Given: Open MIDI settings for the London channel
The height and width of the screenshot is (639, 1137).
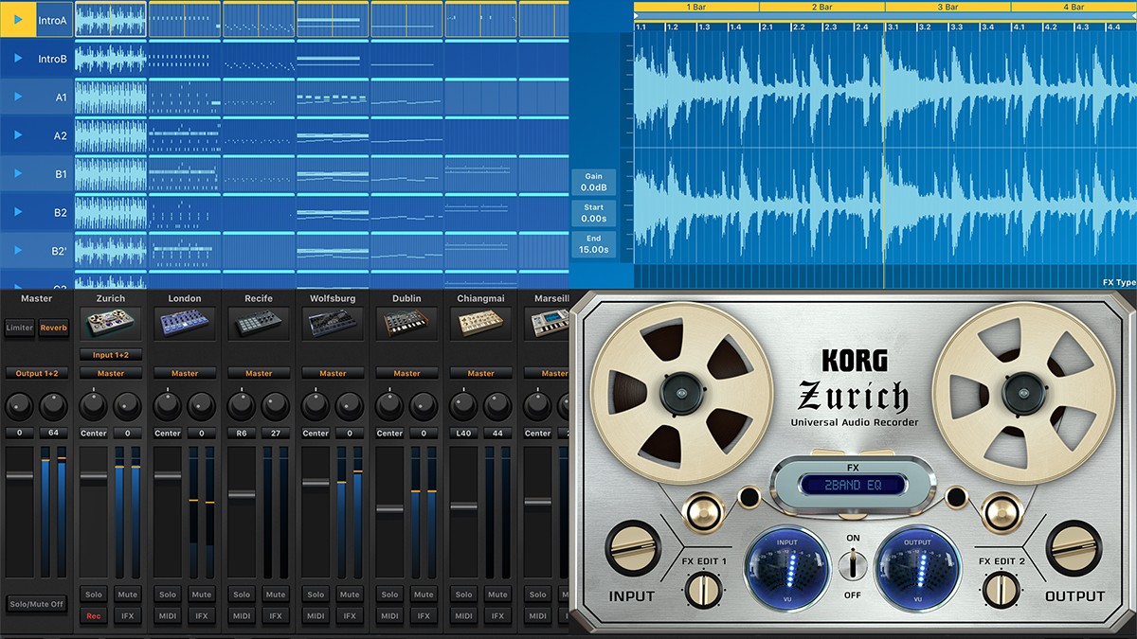Looking at the screenshot, I should pyautogui.click(x=168, y=615).
